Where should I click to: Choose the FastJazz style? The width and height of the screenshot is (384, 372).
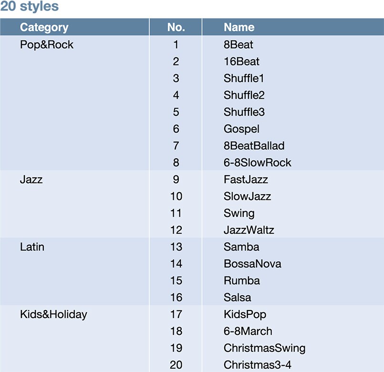(x=246, y=179)
